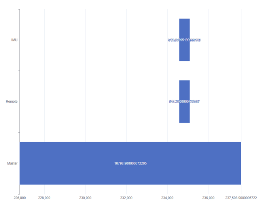Click the Remote timeline bar
265x204 pixels.
pos(184,102)
